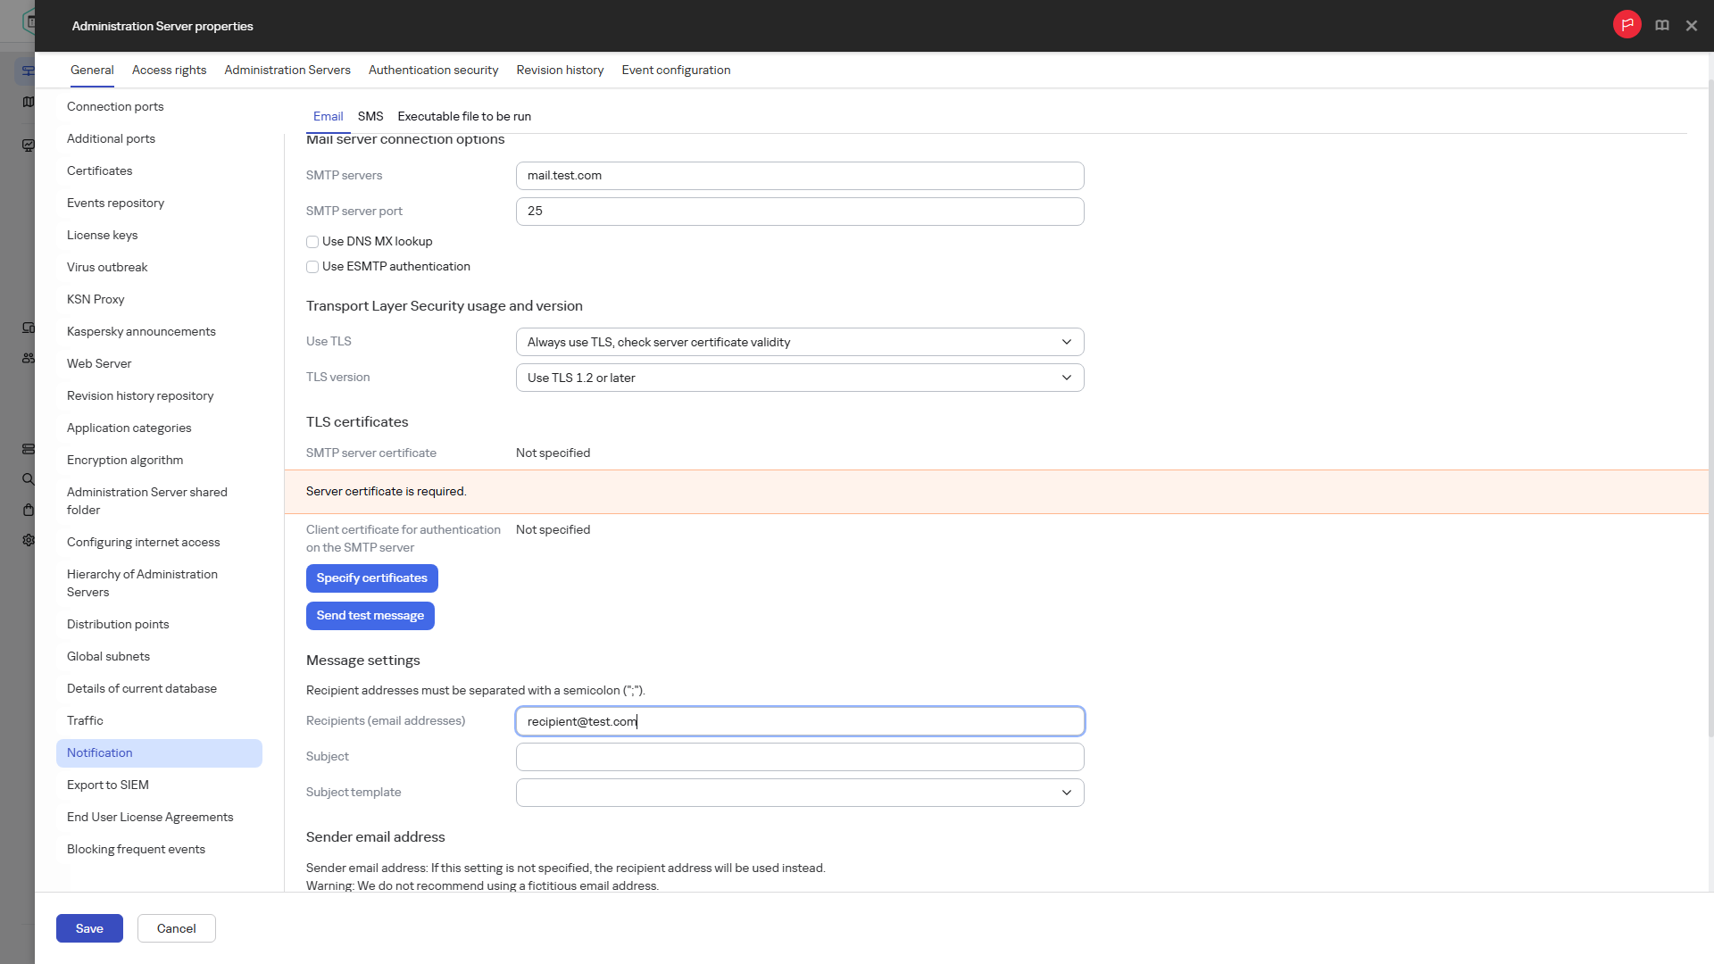Open the Subject template dropdown
The width and height of the screenshot is (1714, 964).
pos(800,793)
